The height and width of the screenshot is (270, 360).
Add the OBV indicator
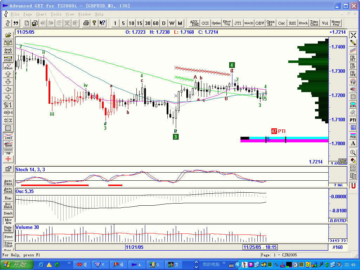tap(260, 23)
